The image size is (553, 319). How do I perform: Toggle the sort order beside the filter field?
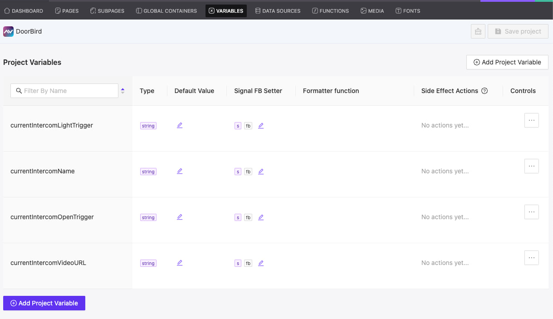[122, 90]
